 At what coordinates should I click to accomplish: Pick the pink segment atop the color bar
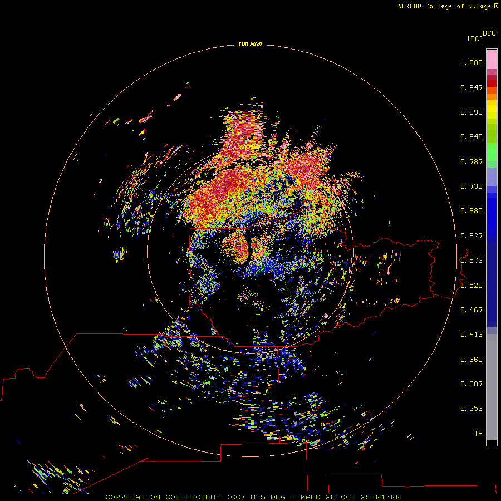pos(492,59)
